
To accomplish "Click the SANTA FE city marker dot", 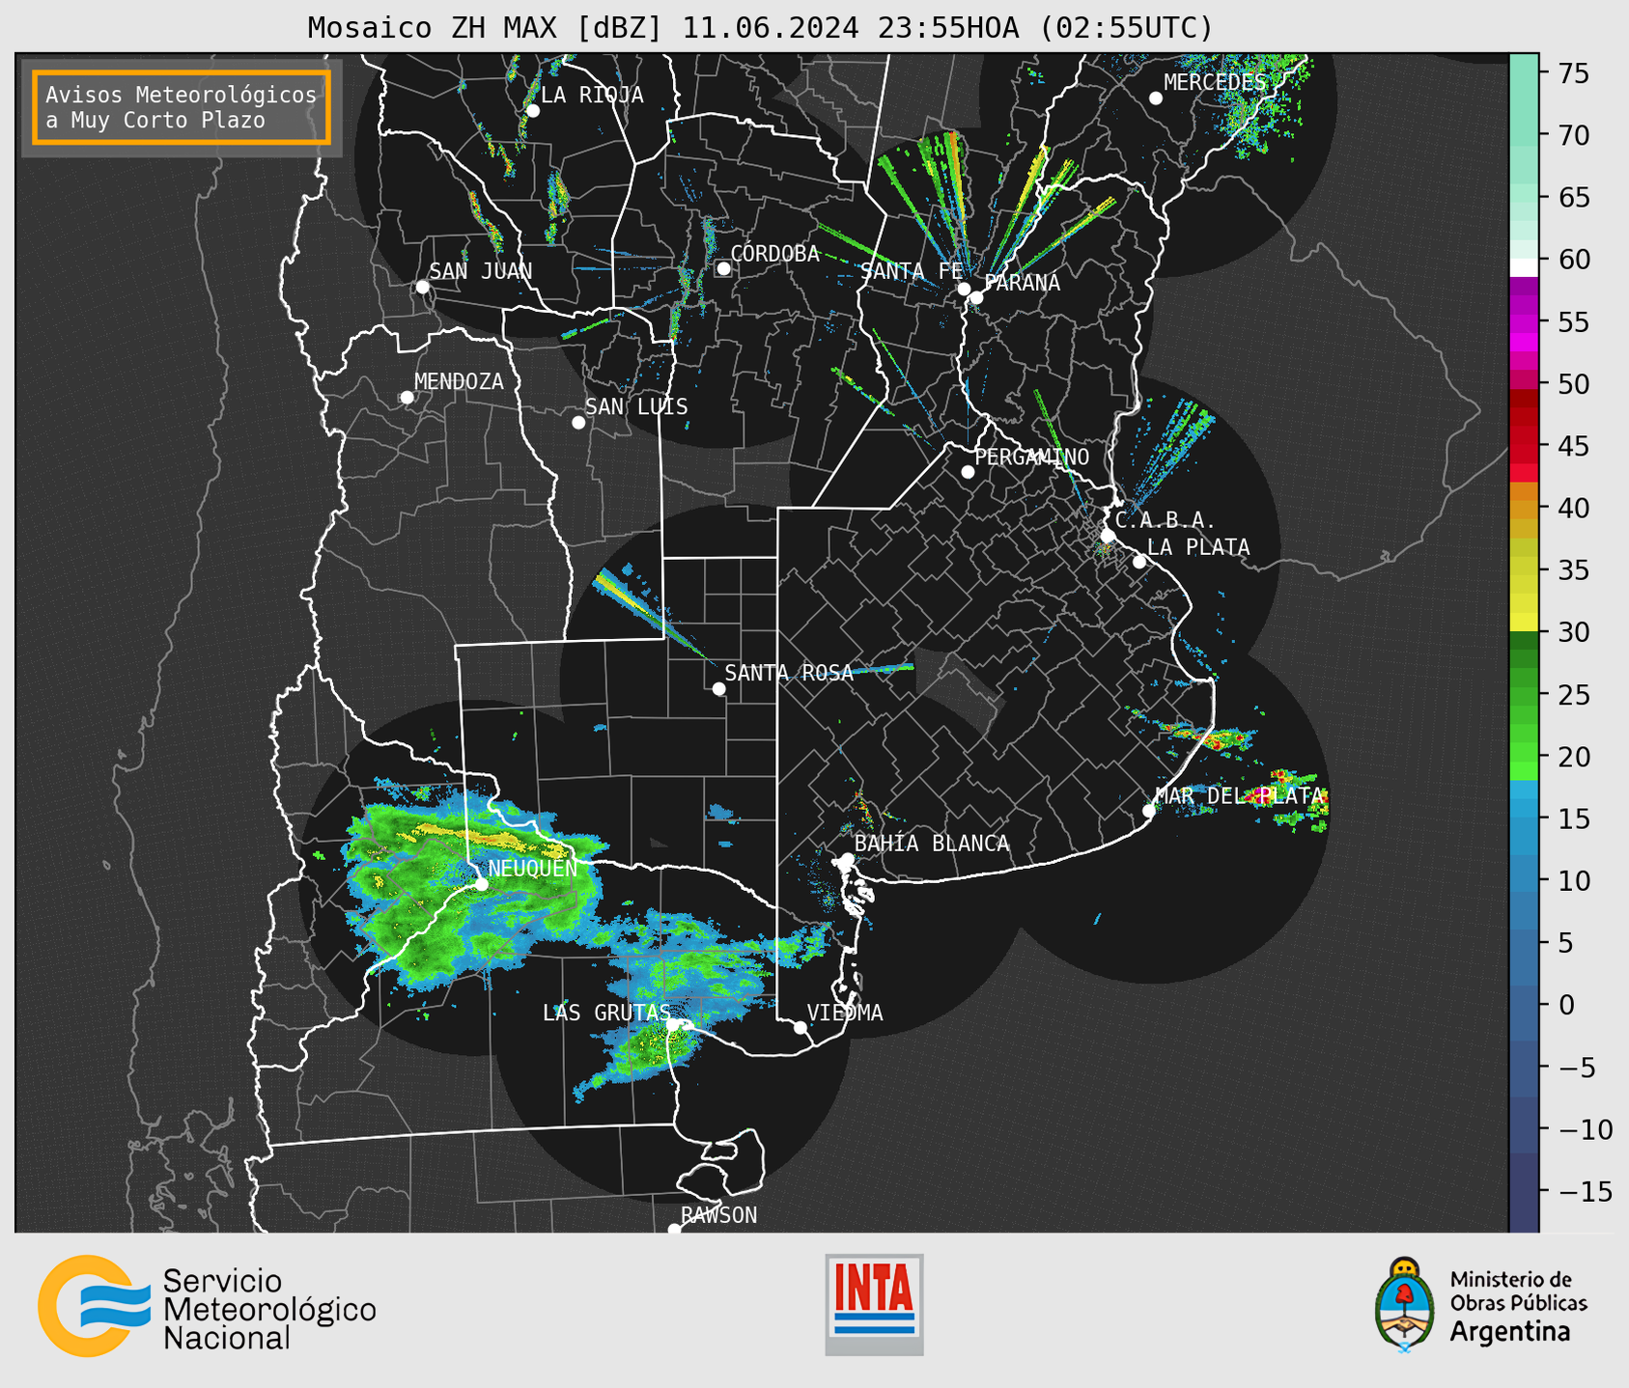I will tap(964, 289).
